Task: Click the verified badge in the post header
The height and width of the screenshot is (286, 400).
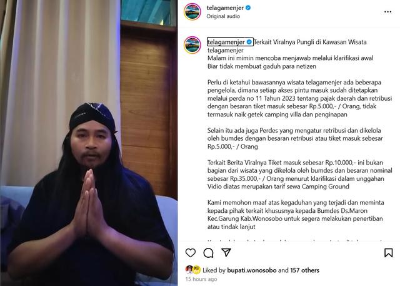Action: (248, 8)
